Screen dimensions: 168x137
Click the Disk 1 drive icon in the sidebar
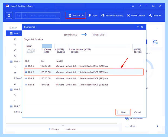point(11,62)
